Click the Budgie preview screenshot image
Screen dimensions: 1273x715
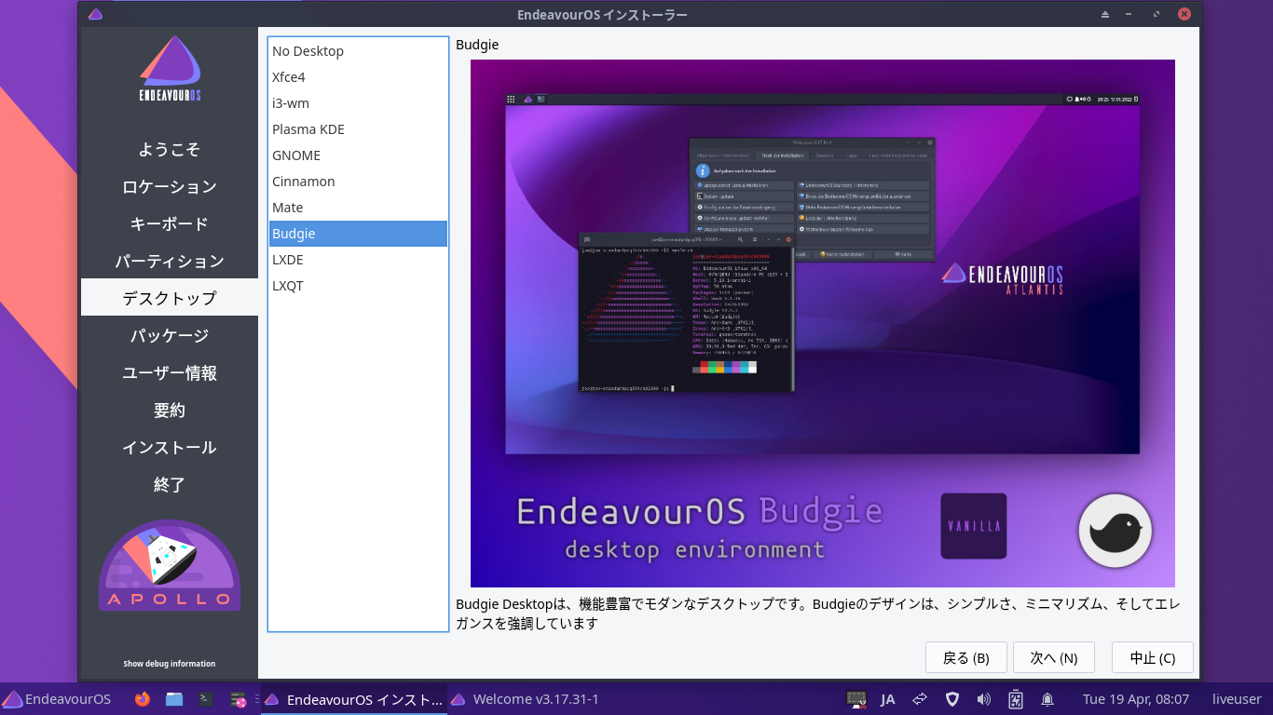click(x=822, y=323)
